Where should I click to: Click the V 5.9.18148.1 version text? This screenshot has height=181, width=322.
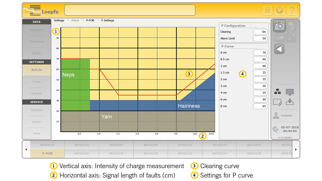click(x=286, y=138)
